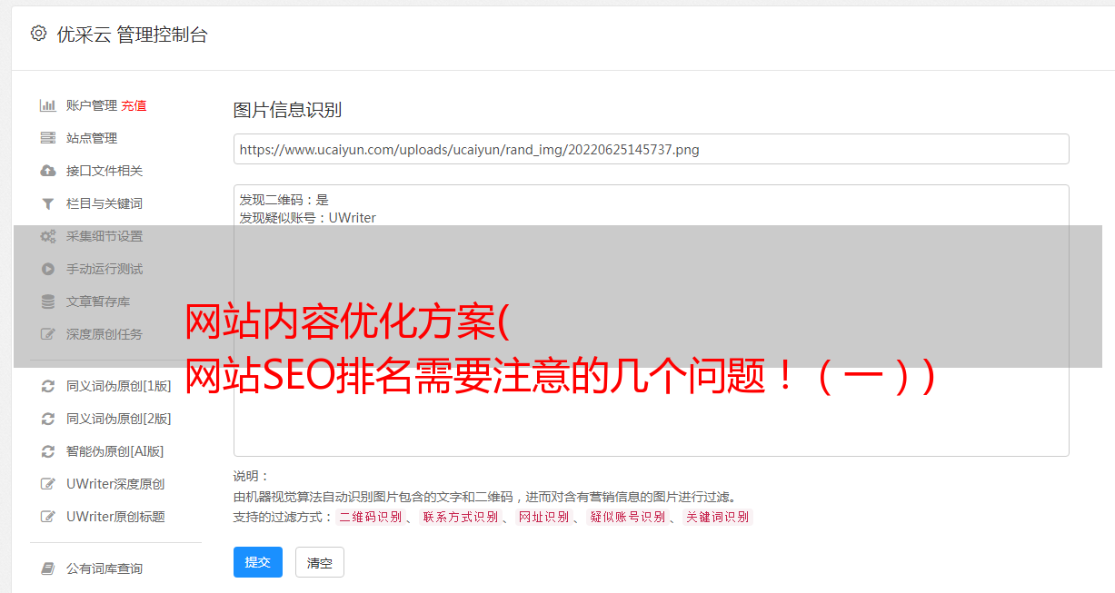Click inside the recognition result text area

click(x=651, y=320)
